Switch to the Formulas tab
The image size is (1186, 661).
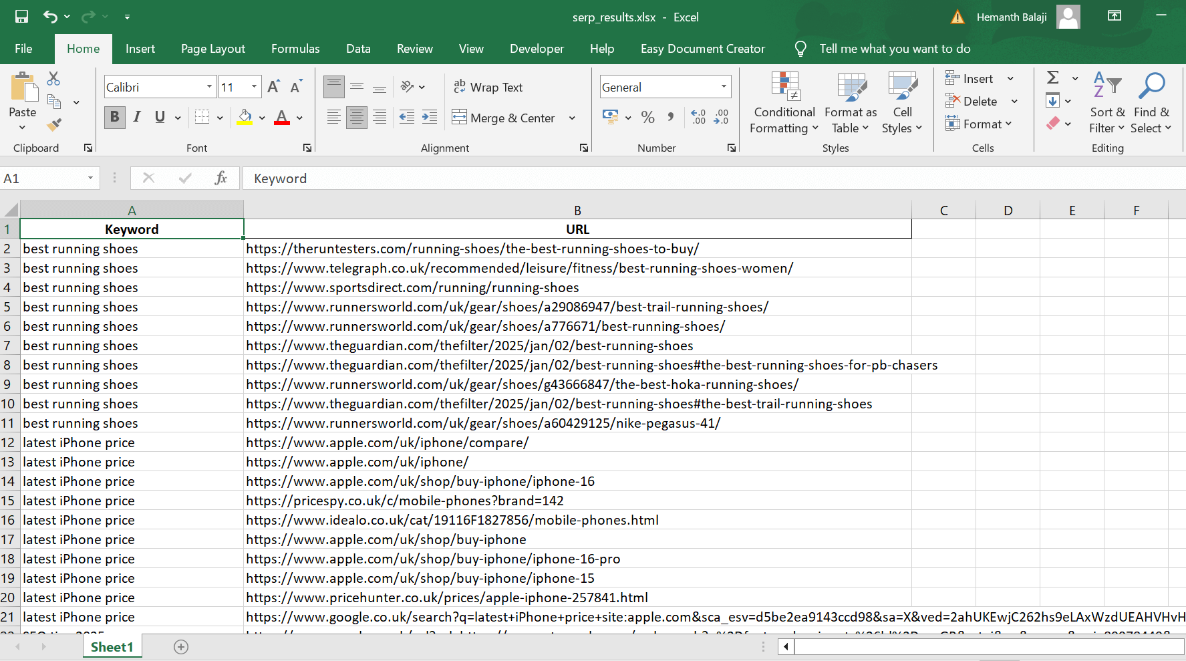pyautogui.click(x=295, y=48)
